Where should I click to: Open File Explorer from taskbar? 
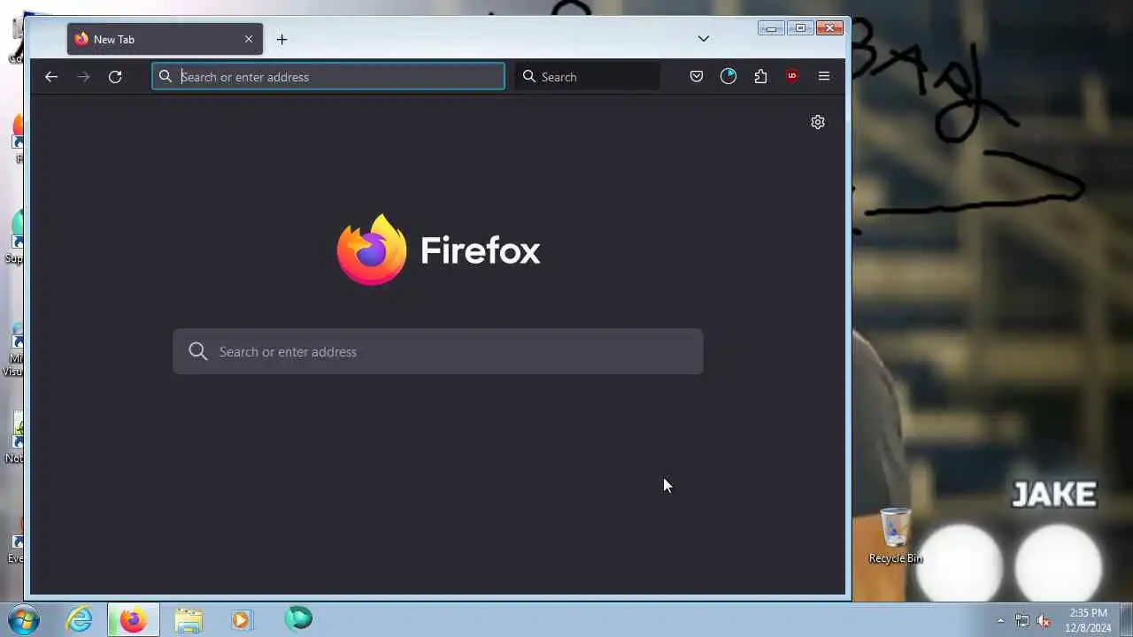[x=189, y=619]
